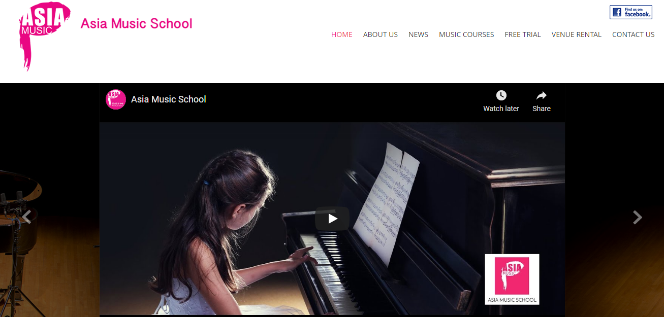The height and width of the screenshot is (317, 664).
Task: Open the VENUE RENTAL page
Action: (577, 34)
